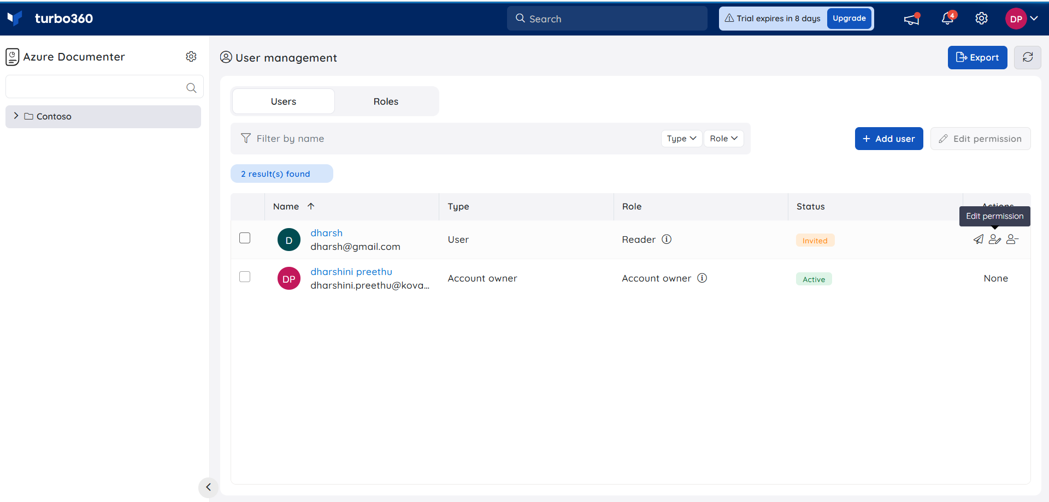Click the User management heading icon

(x=226, y=57)
